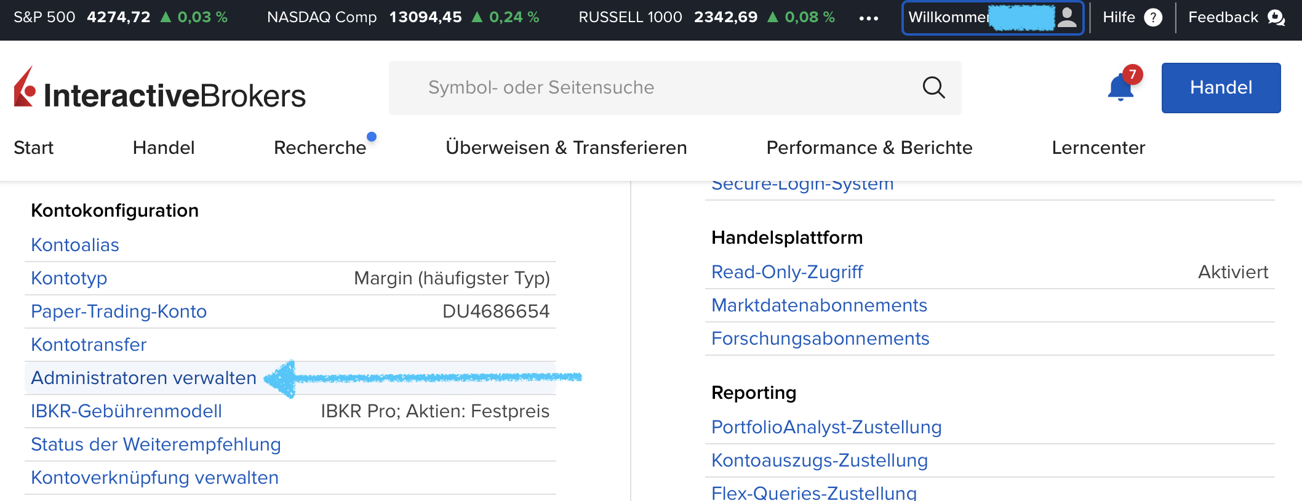
Task: Click the DU4686654 account number
Action: click(496, 311)
